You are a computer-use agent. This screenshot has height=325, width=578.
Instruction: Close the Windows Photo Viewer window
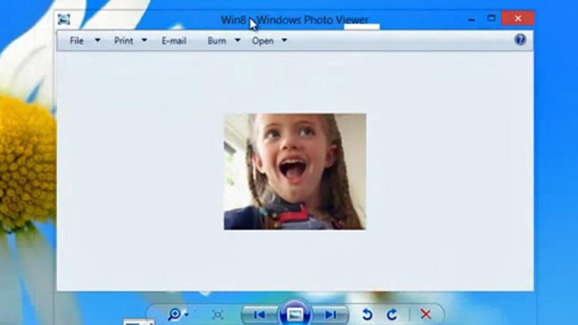tap(518, 19)
